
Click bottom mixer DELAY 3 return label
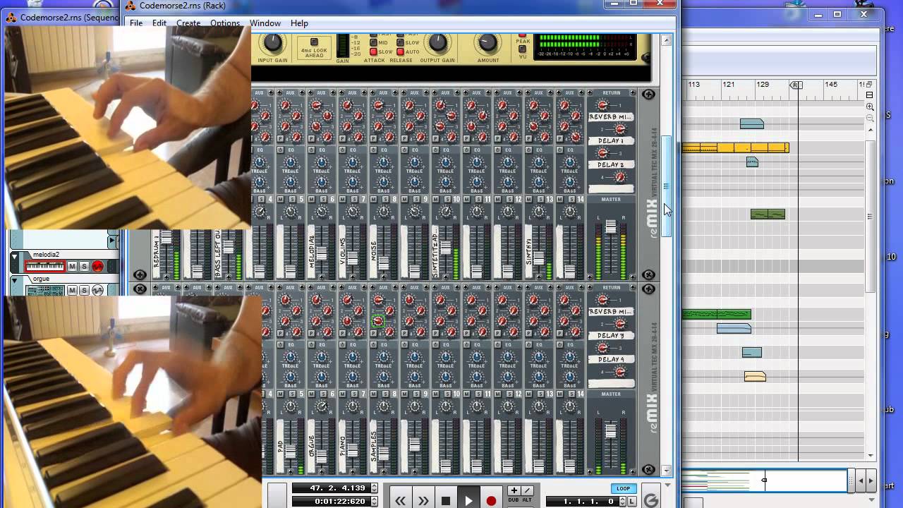point(611,336)
